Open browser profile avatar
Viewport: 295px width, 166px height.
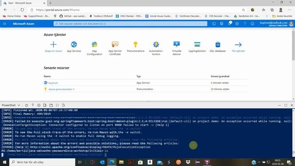click(x=281, y=10)
